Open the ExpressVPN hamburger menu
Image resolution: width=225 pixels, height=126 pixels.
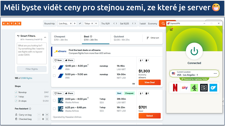pyautogui.click(x=171, y=30)
